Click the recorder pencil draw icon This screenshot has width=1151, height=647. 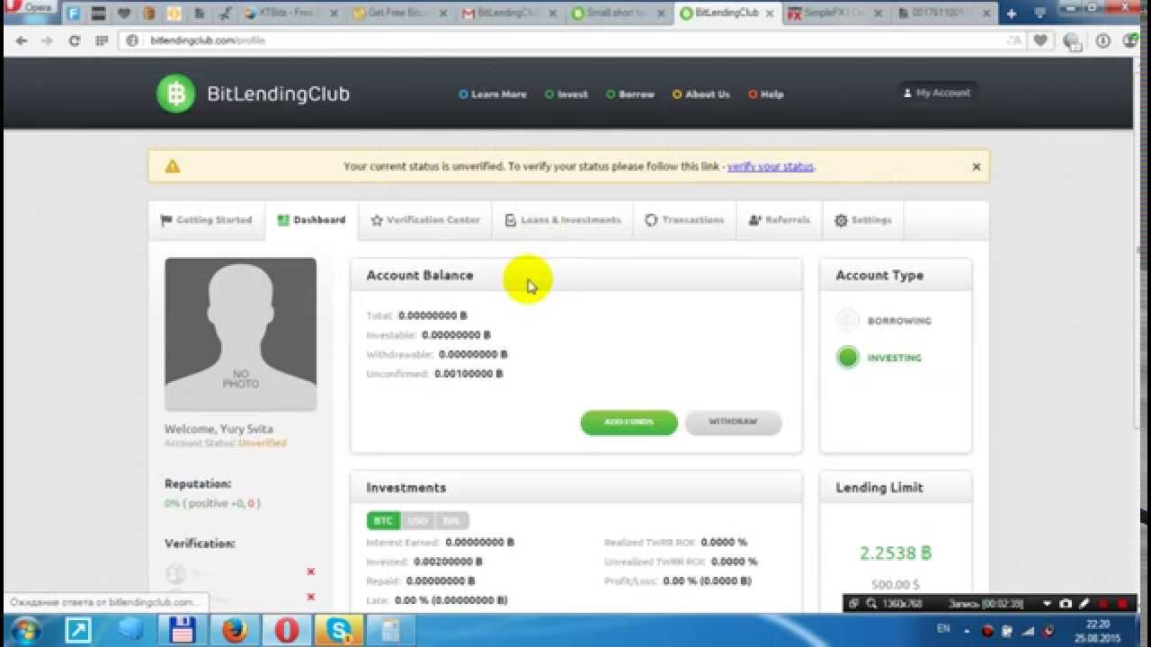click(x=1084, y=604)
